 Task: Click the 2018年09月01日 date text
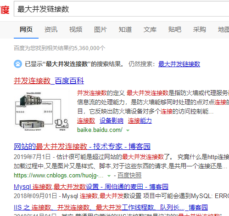(35, 196)
